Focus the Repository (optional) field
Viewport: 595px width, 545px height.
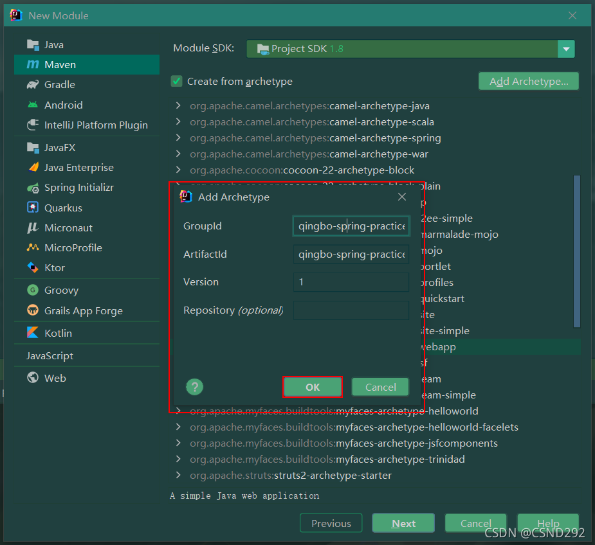[x=351, y=310]
